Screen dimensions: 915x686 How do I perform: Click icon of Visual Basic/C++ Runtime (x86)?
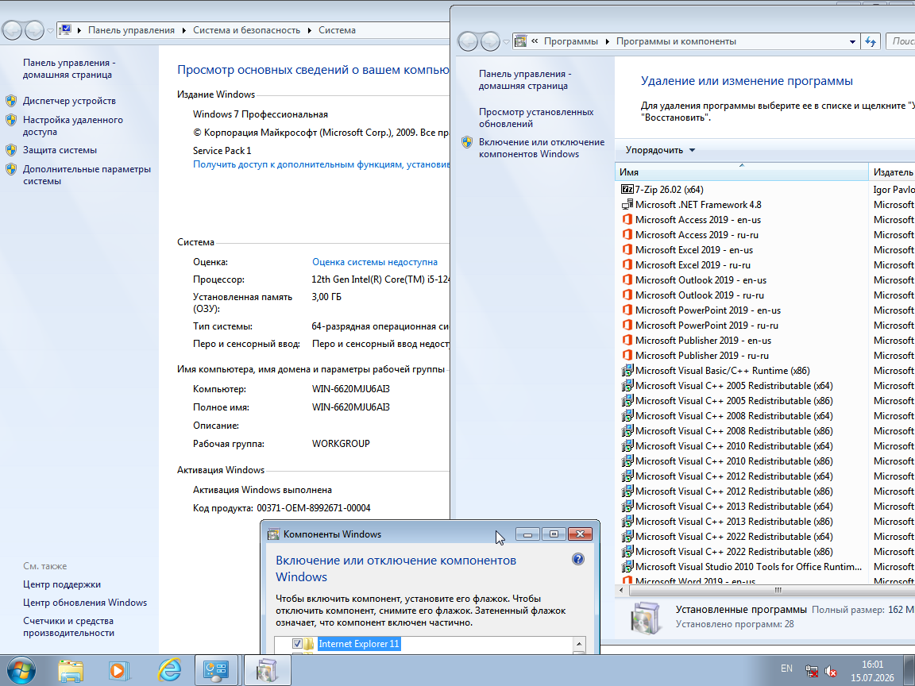627,371
